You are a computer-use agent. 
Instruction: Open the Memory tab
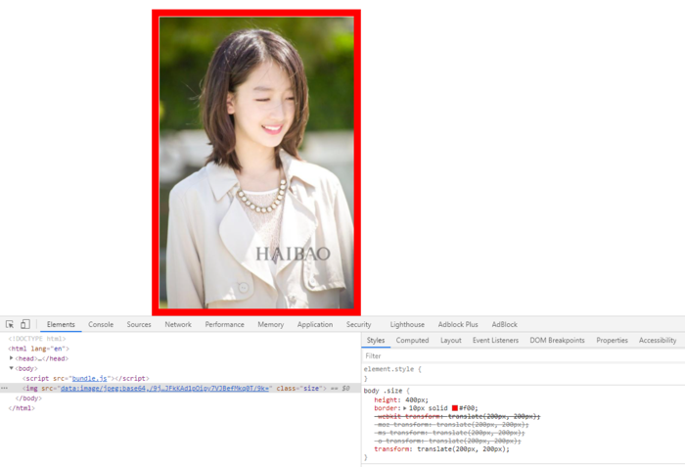pos(271,324)
